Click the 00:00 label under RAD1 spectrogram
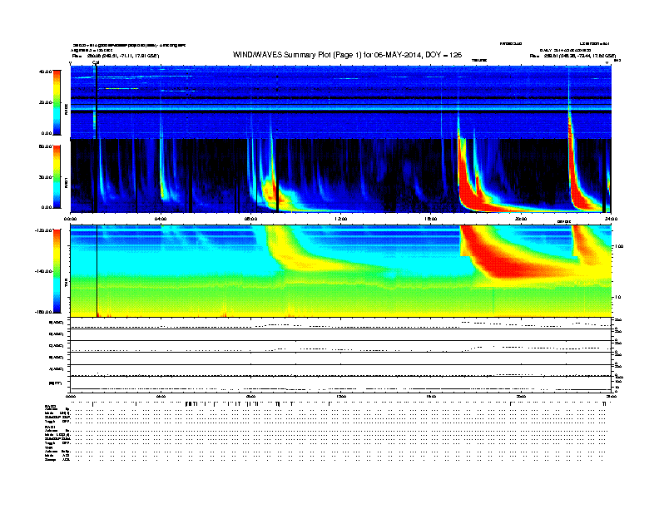 click(70, 219)
